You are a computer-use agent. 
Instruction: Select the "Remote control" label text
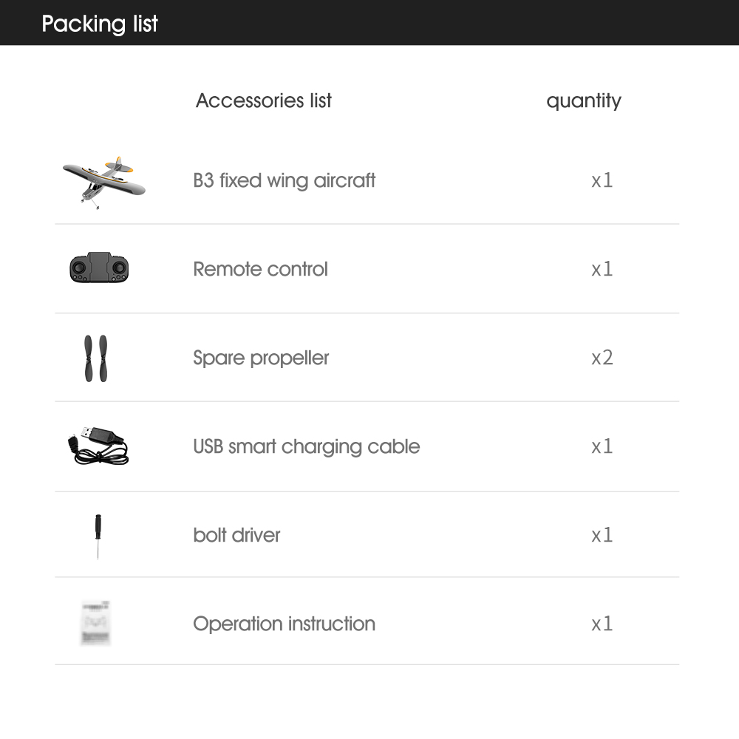[260, 269]
